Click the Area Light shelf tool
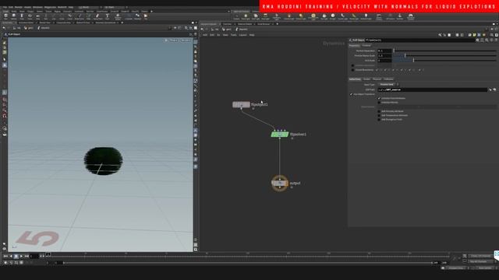 click(265, 16)
